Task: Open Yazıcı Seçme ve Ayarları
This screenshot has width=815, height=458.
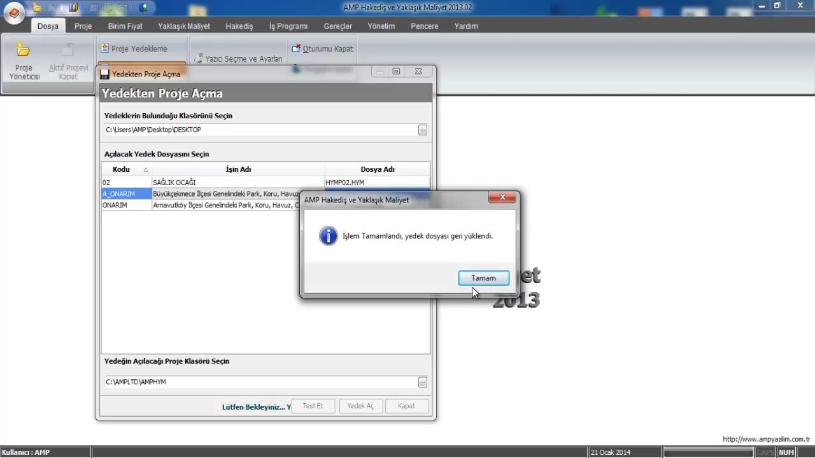Action: 238,59
